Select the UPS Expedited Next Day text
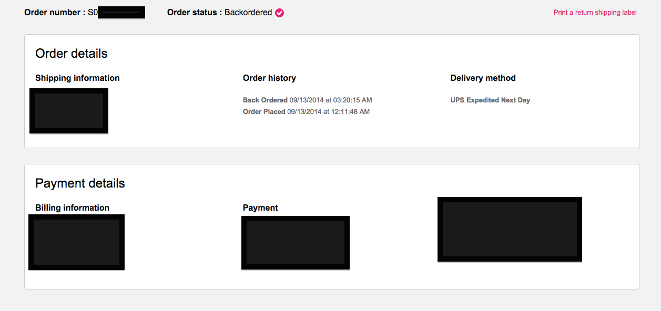 coord(490,100)
